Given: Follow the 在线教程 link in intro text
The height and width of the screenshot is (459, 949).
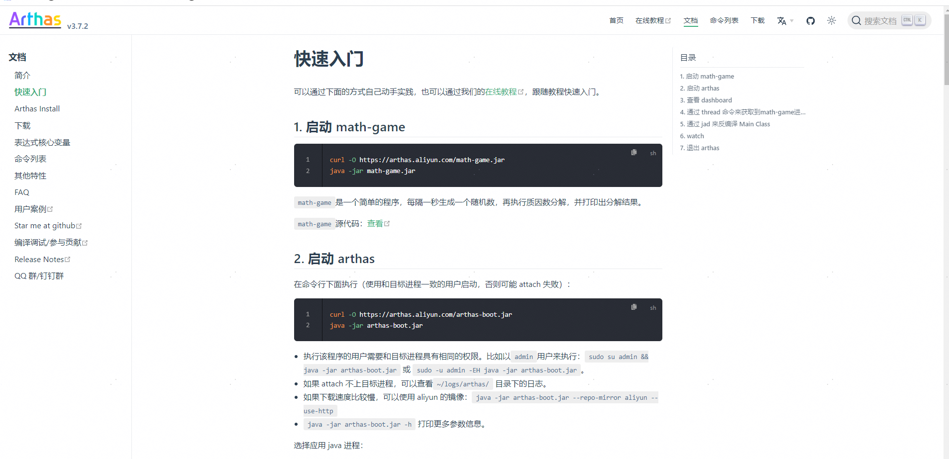Looking at the screenshot, I should (x=504, y=92).
